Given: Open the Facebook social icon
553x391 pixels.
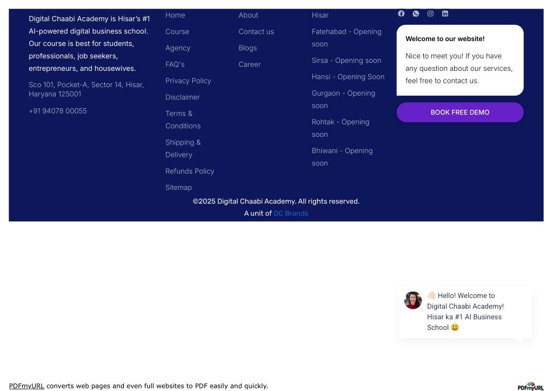Looking at the screenshot, I should [x=401, y=14].
